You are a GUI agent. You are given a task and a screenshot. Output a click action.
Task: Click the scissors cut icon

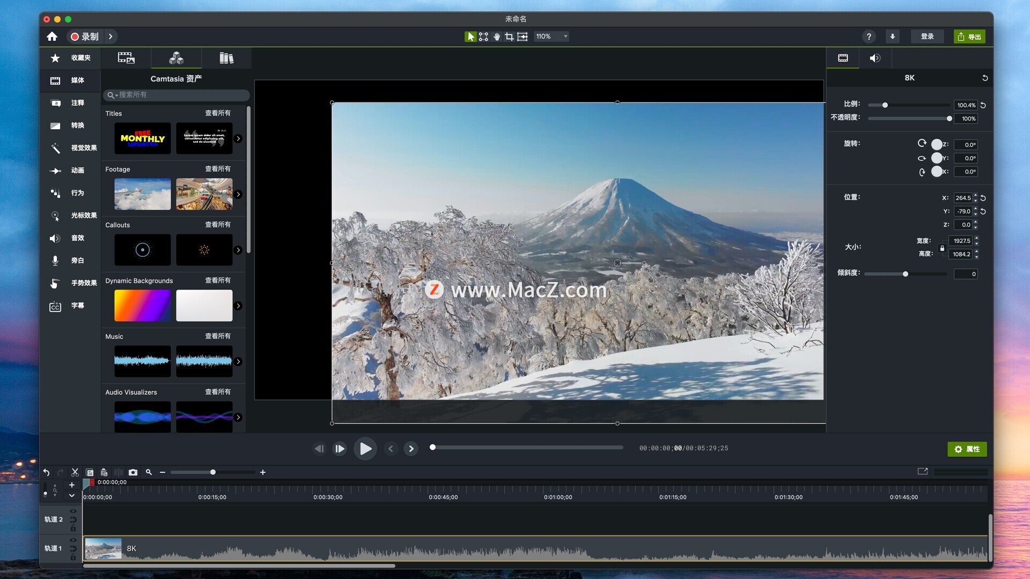[x=75, y=472]
